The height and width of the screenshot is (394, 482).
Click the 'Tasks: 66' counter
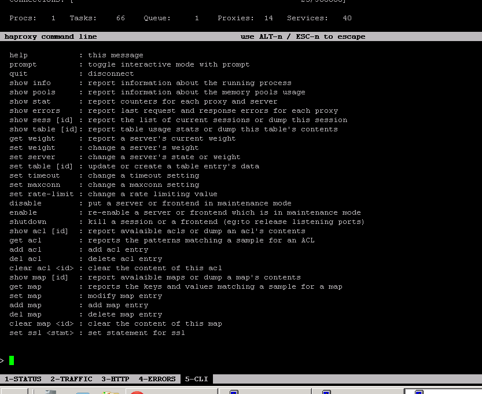pos(97,18)
